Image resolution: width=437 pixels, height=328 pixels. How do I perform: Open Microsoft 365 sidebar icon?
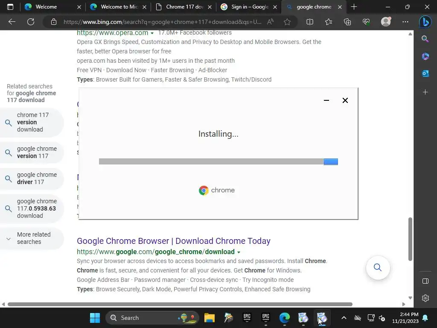click(x=425, y=56)
